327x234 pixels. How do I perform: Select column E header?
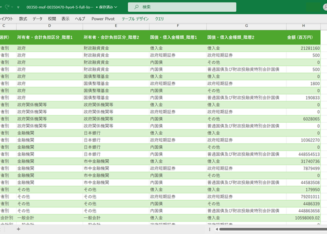tap(116, 26)
